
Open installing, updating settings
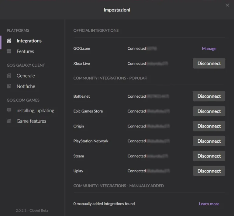36,110
